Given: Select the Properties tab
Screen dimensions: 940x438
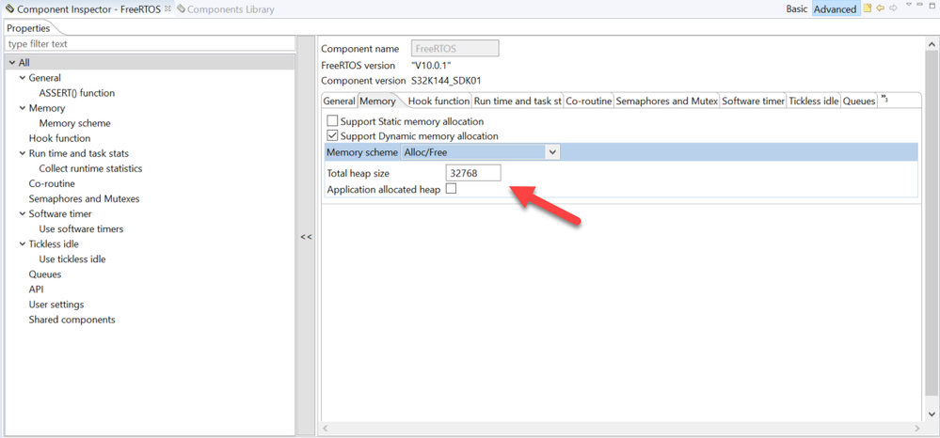Looking at the screenshot, I should (28, 28).
